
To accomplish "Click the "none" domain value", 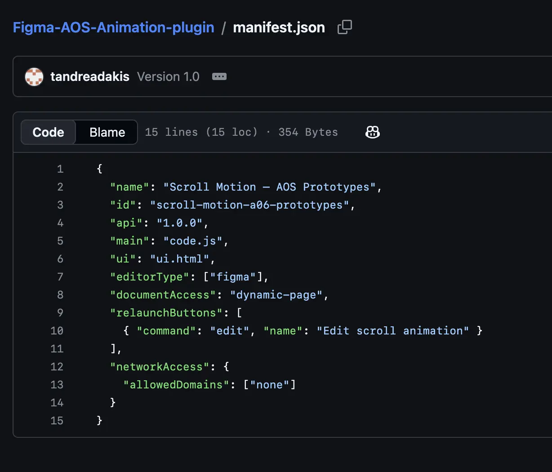I will pos(270,385).
